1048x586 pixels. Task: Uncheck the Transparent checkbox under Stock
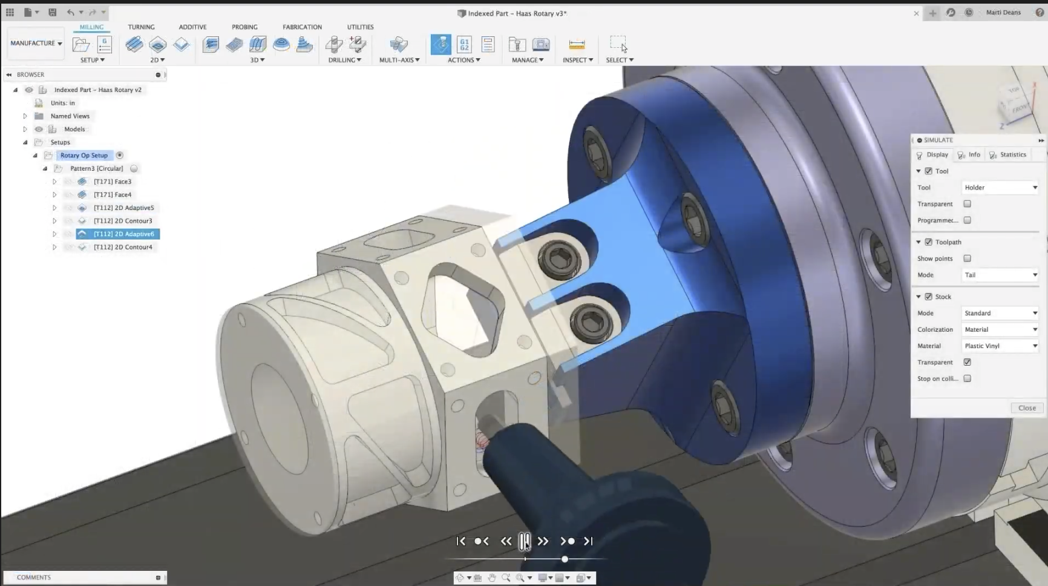pos(967,362)
